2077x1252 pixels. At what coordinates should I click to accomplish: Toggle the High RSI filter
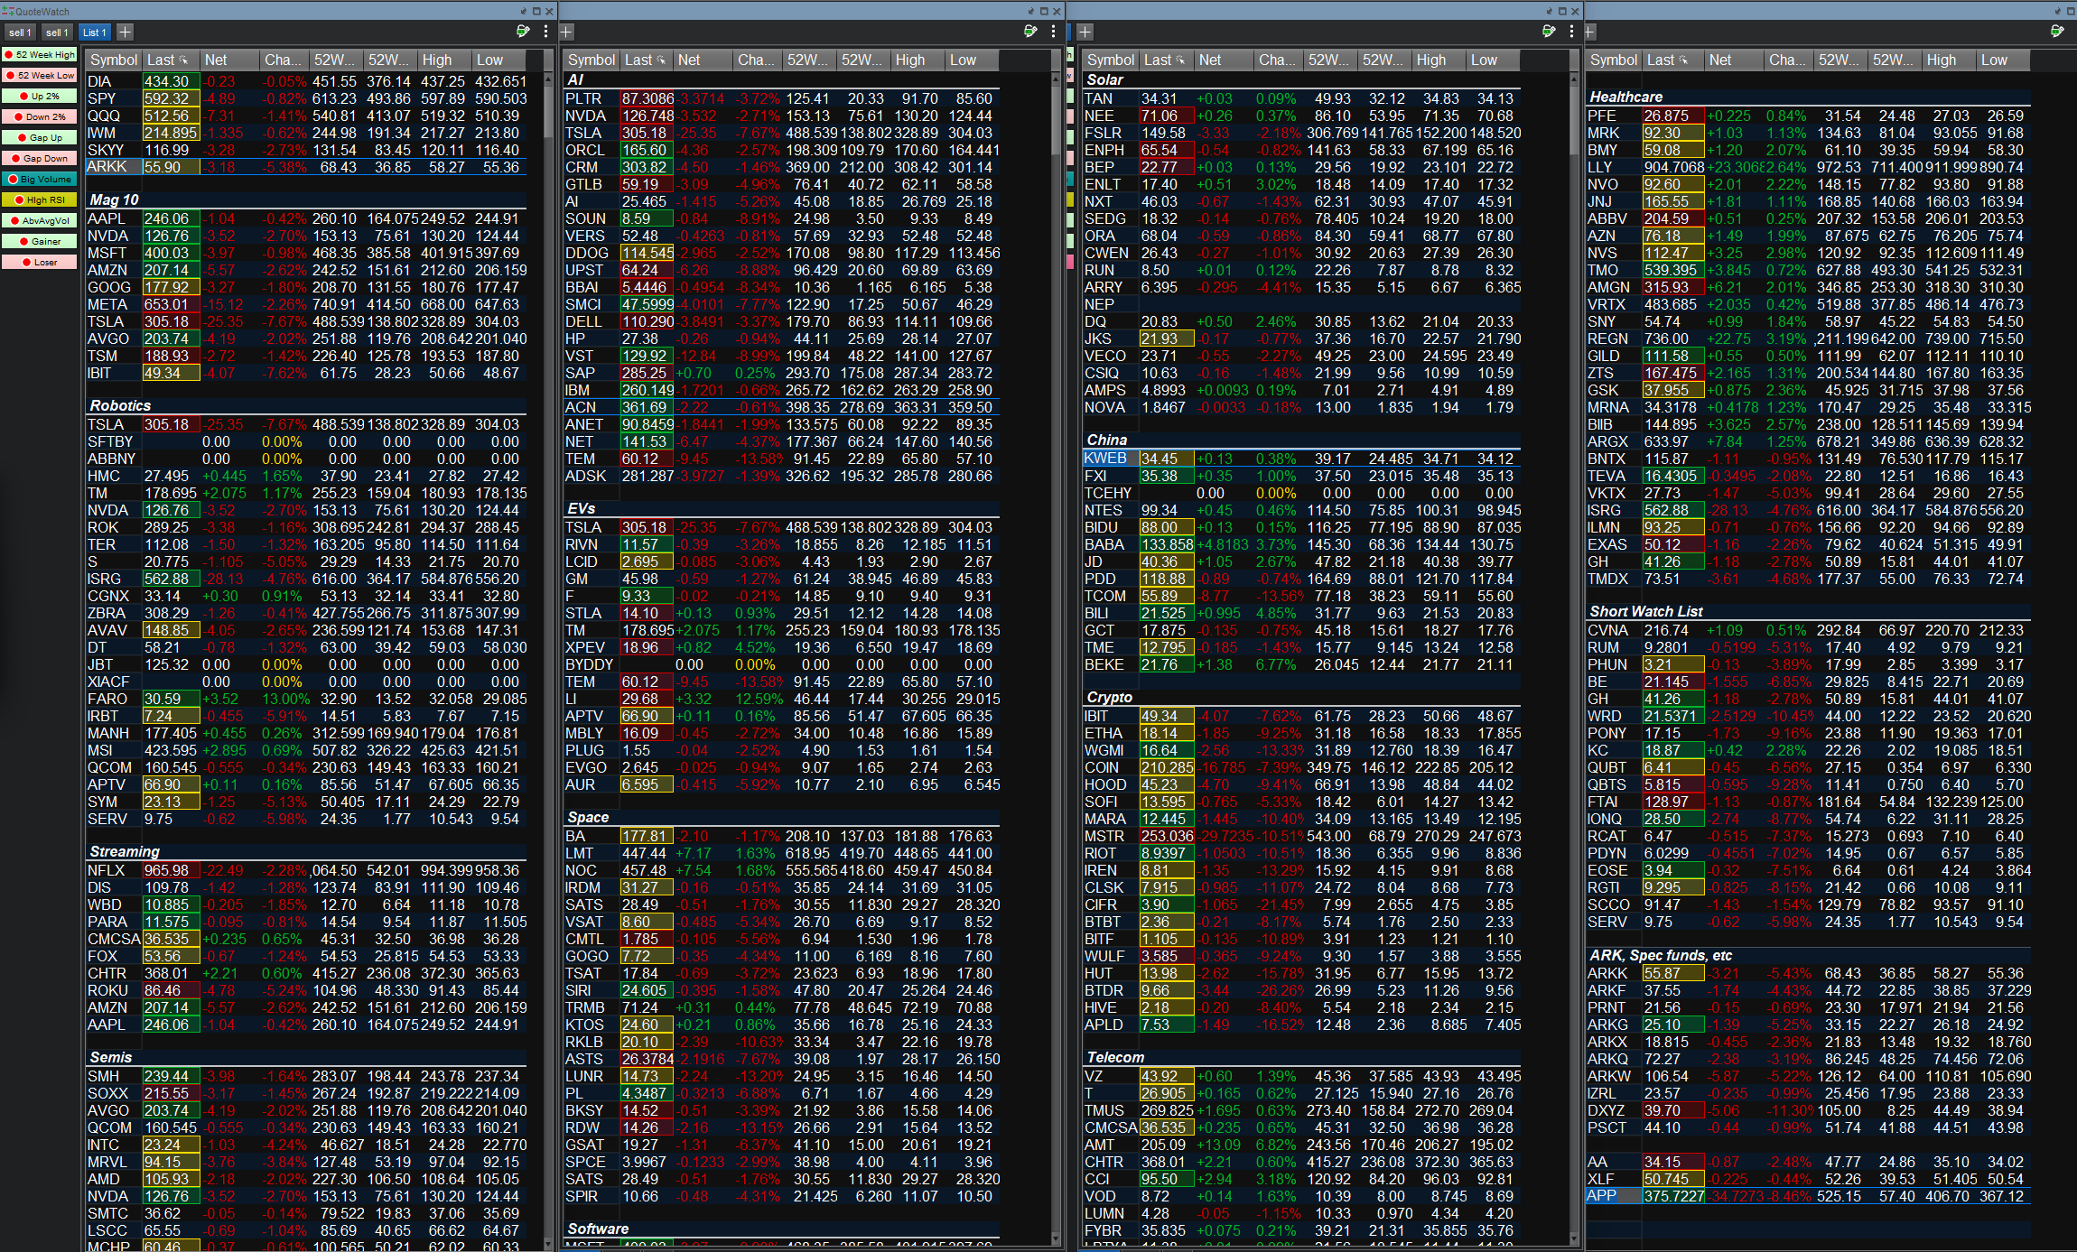pyautogui.click(x=40, y=200)
